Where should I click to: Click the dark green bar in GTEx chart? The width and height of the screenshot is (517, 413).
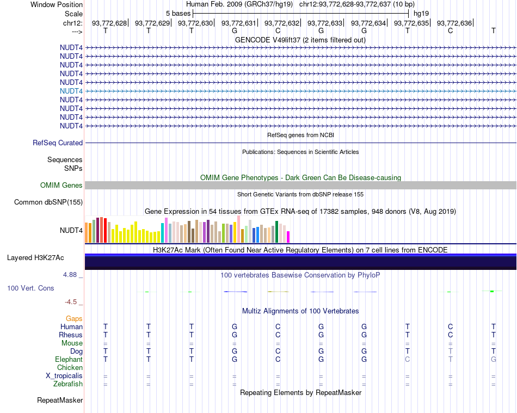pos(276,232)
